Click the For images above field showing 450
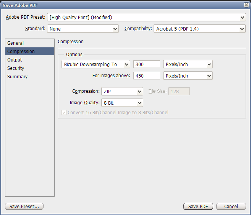This screenshot has height=215, width=251. click(147, 76)
